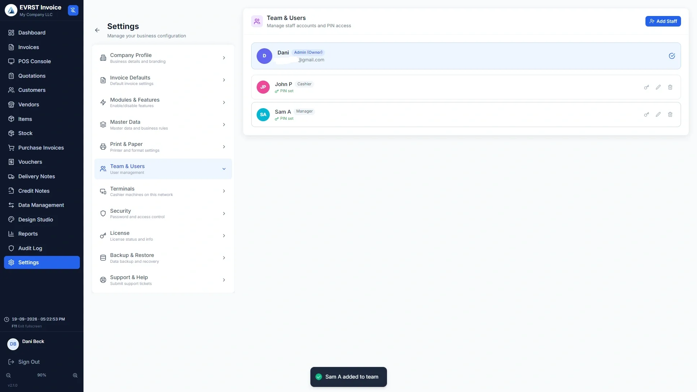
Task: Go to POS Console
Action: click(42, 61)
